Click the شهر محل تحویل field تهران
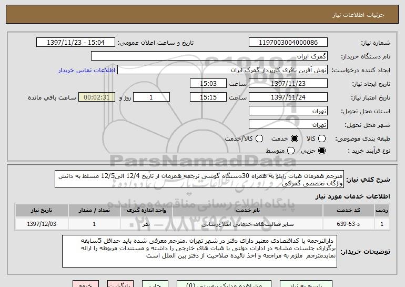The width and height of the screenshot is (405, 287). (x=288, y=125)
